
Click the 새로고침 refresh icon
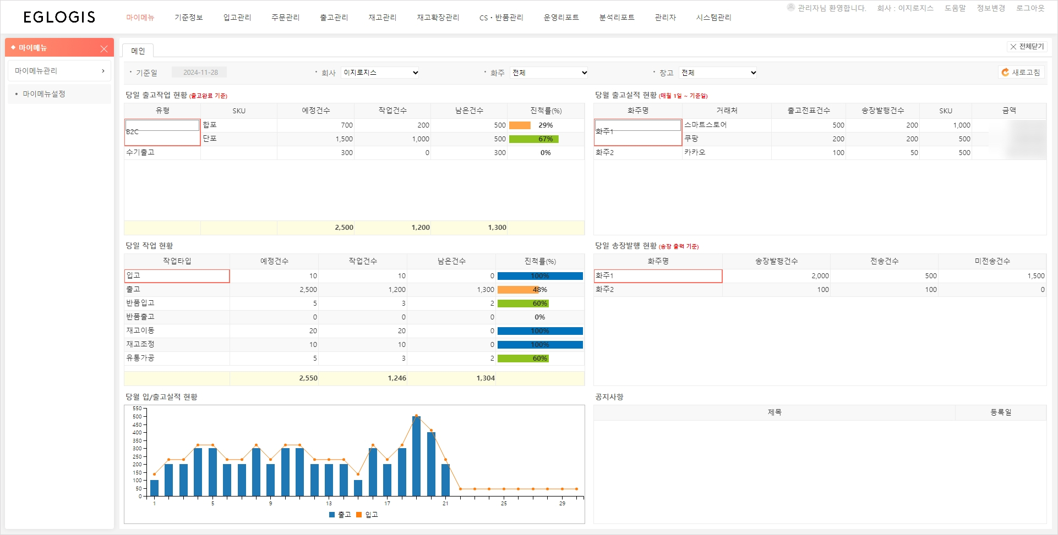pos(1005,73)
